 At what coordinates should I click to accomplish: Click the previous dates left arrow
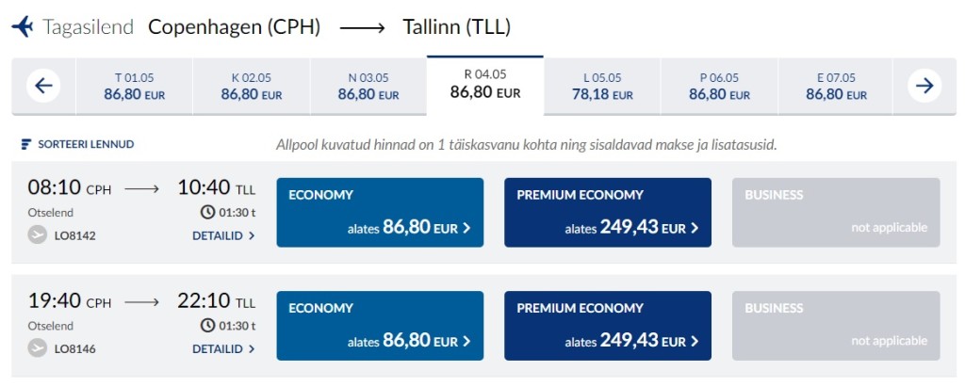[43, 86]
